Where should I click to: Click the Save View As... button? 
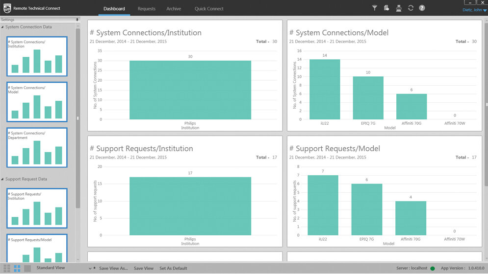pos(113,268)
